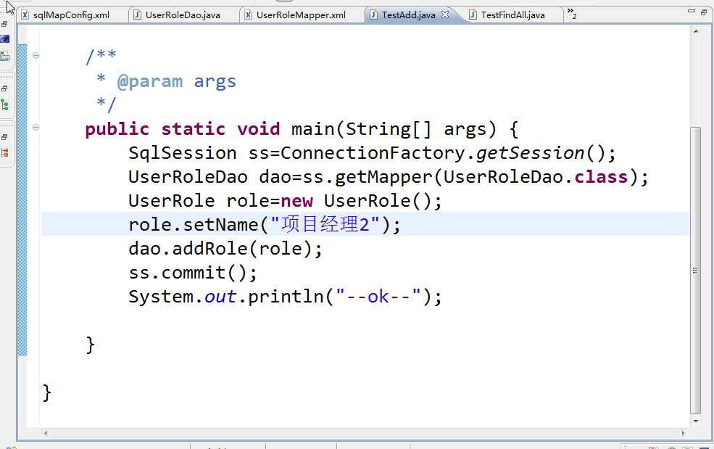Open the TestFindAll.java tab
Viewport: 714px width, 449px height.
click(512, 15)
